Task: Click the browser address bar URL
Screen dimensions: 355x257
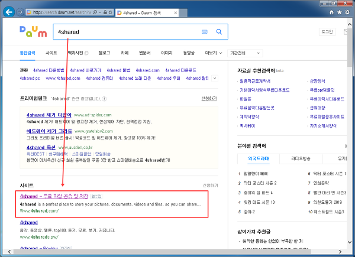Action: 62,12
